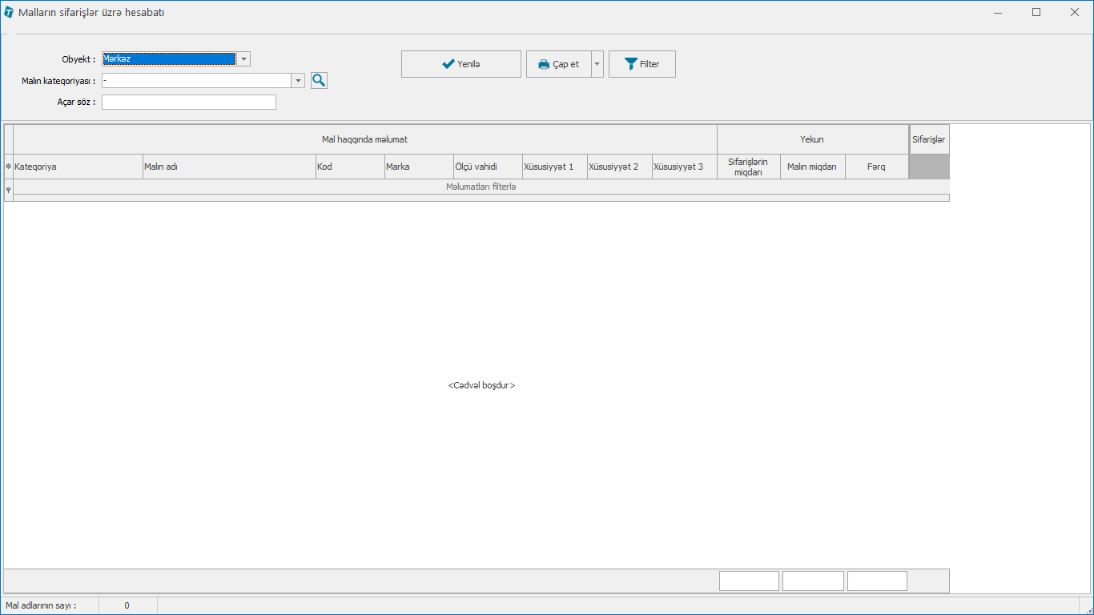This screenshot has height=615, width=1094.
Task: Click the Fərq column header
Action: [x=876, y=167]
